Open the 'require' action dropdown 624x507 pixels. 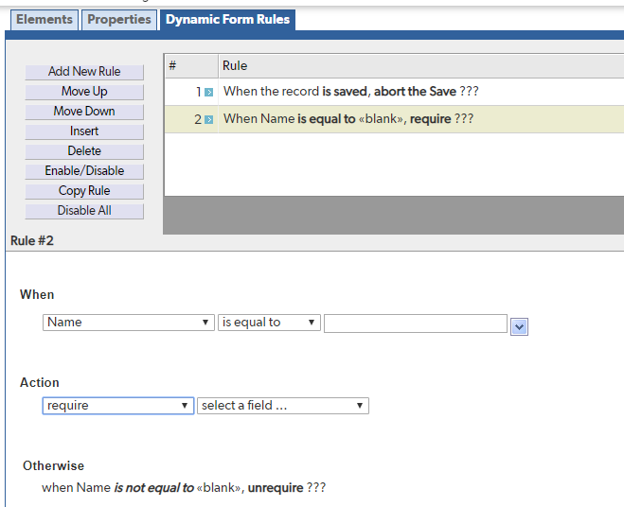118,406
